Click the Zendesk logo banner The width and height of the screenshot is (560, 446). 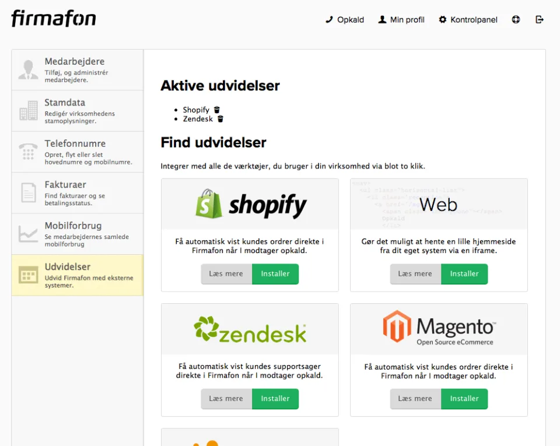[x=250, y=329]
